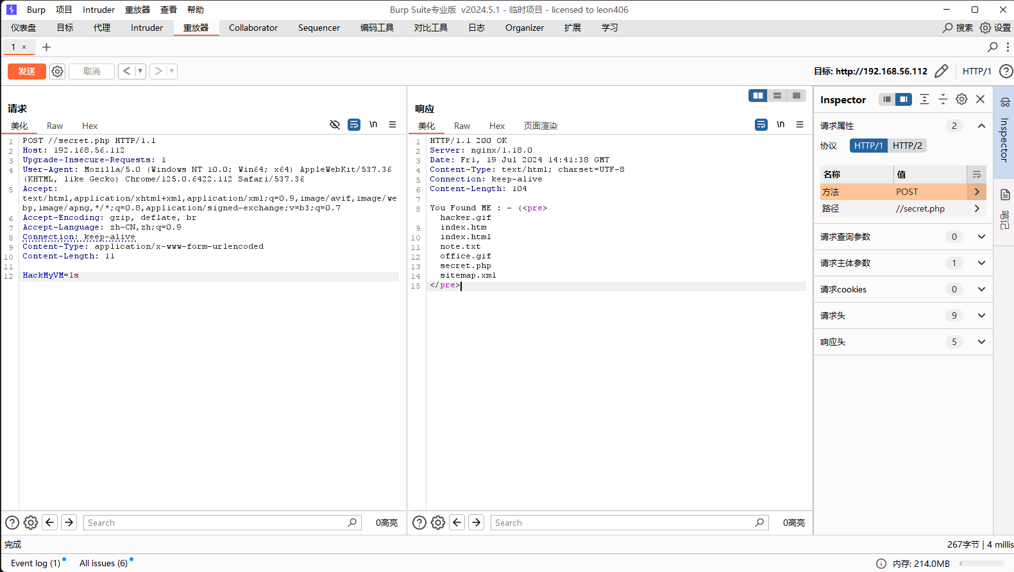Click the 发送 send button
The image size is (1014, 572).
26,71
